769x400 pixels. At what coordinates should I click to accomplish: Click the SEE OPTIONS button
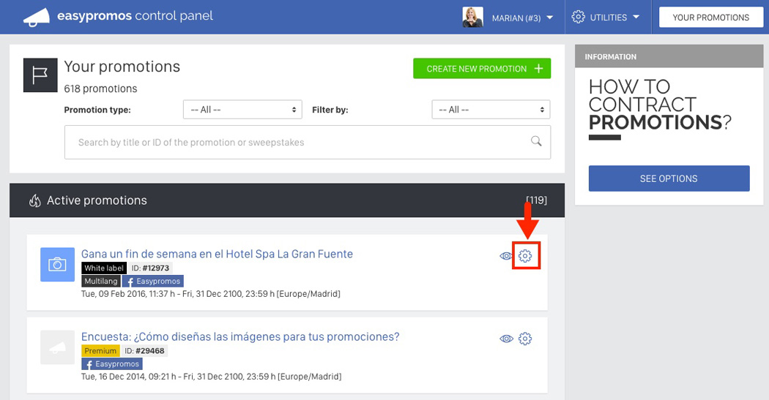point(669,178)
